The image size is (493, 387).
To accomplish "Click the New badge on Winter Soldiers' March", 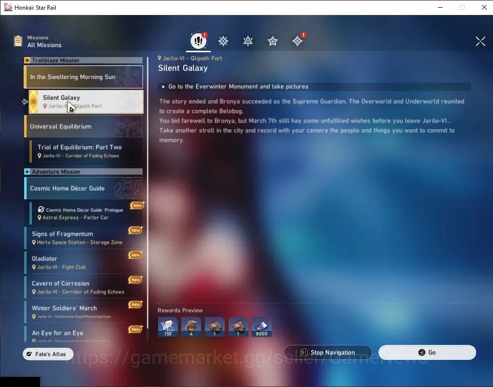I will pyautogui.click(x=135, y=304).
